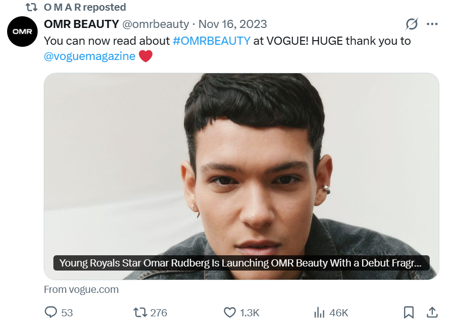Click the share upload icon

432,312
